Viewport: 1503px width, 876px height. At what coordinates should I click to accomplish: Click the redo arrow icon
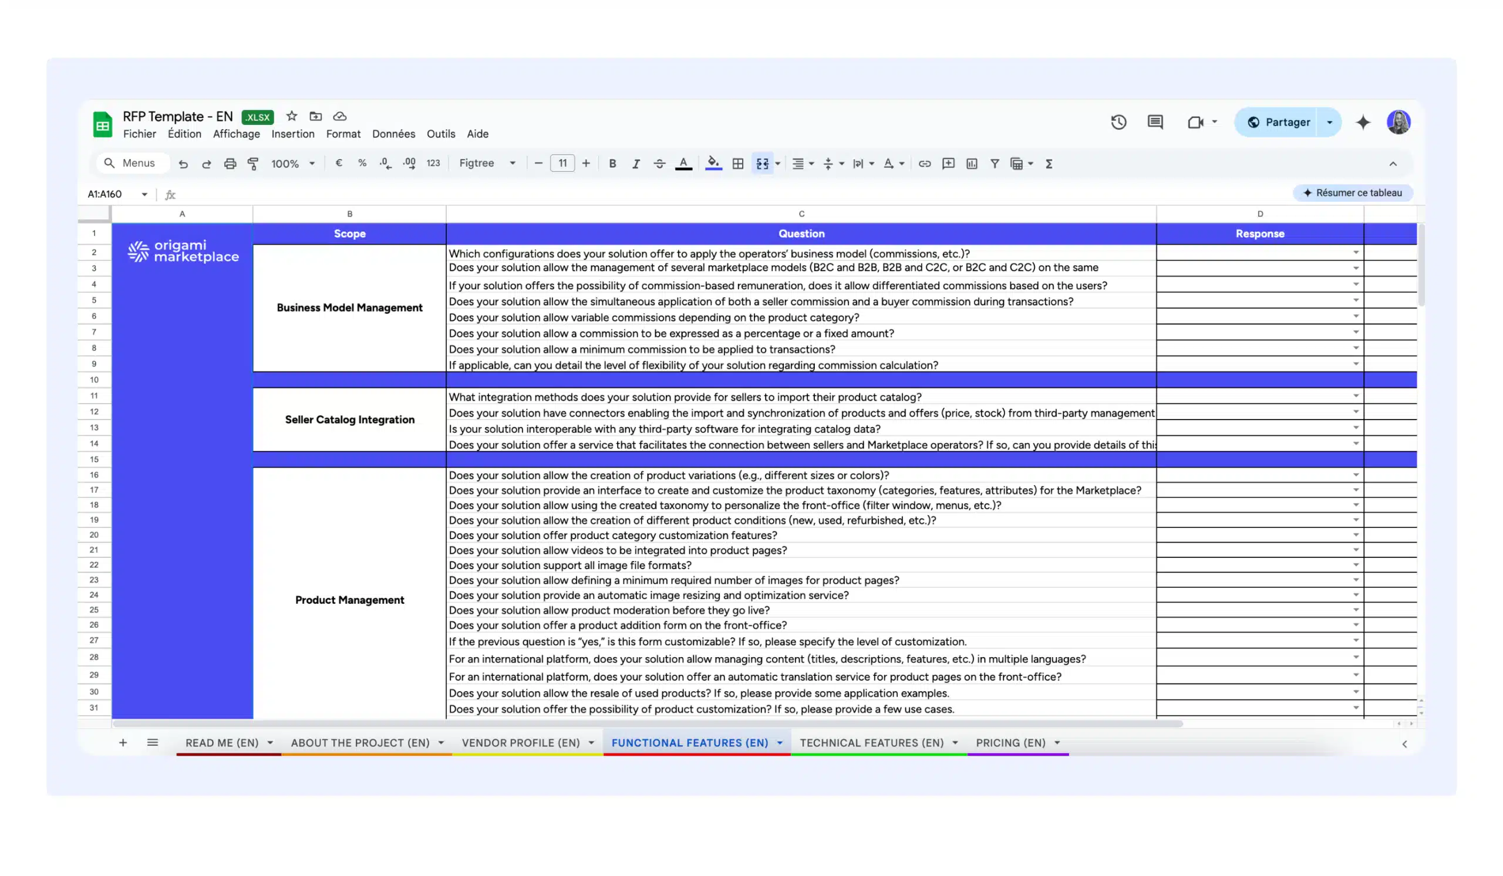coord(206,164)
